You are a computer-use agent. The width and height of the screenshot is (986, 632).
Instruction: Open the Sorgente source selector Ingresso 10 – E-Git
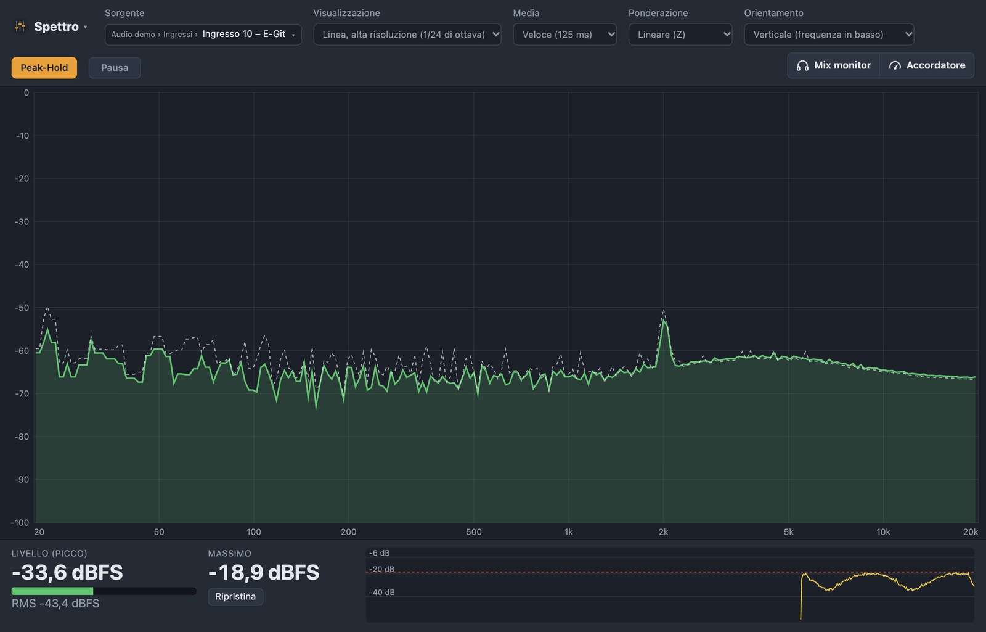(203, 35)
